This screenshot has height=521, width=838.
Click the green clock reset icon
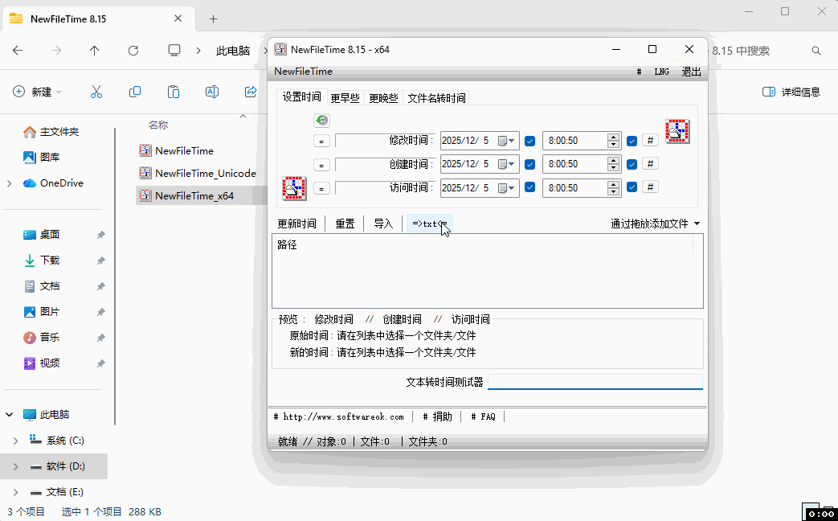coord(321,121)
